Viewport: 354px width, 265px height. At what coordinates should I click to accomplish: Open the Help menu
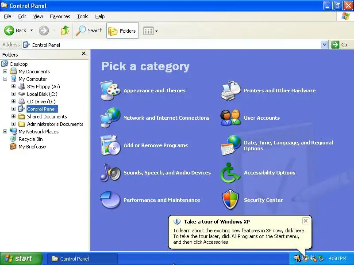point(100,16)
